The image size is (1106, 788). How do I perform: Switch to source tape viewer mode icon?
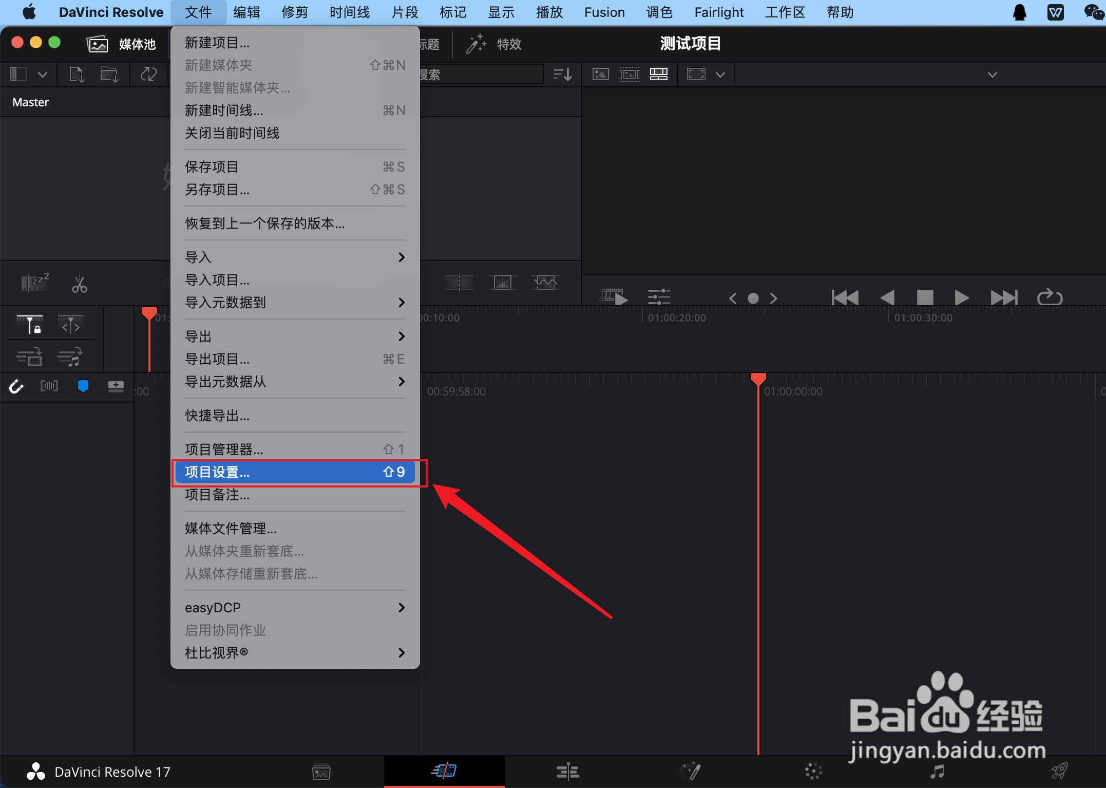point(629,74)
